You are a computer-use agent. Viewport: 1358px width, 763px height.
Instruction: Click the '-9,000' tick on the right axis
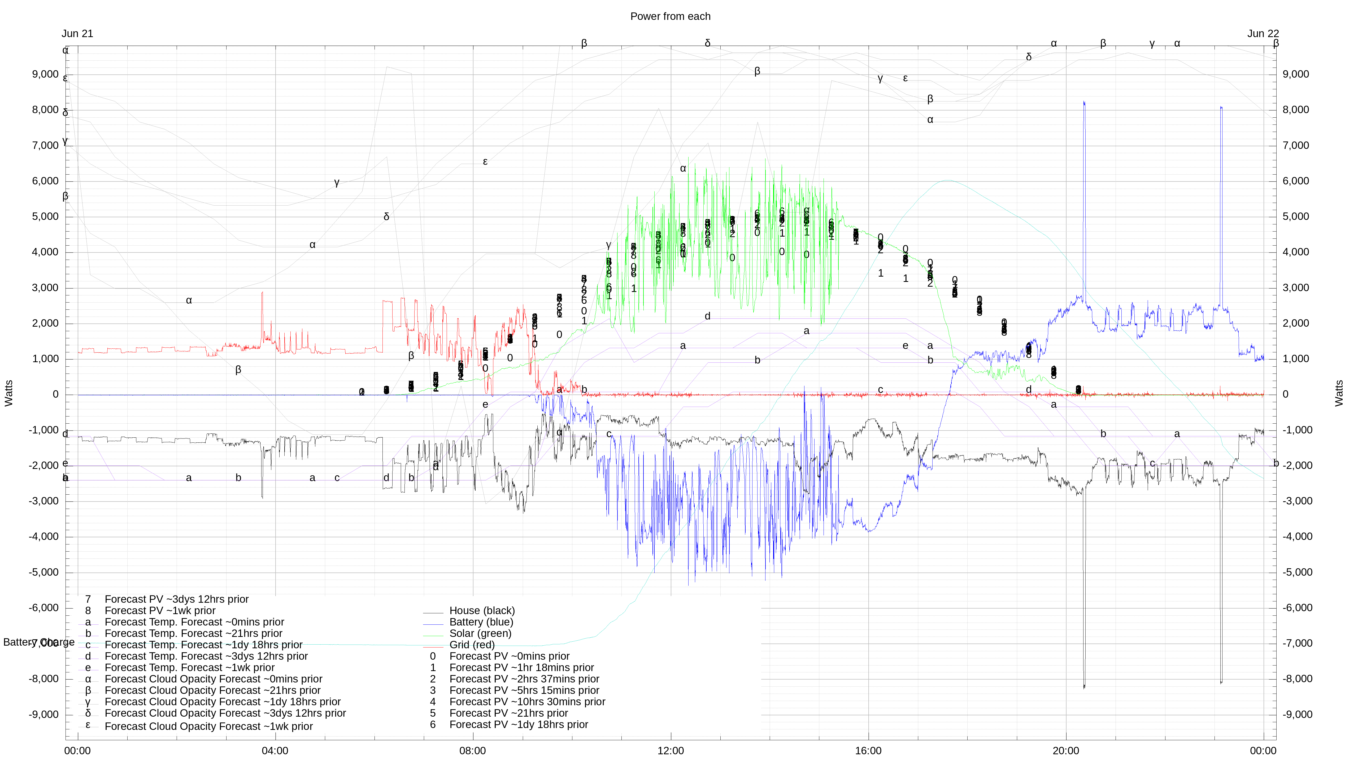(1298, 715)
